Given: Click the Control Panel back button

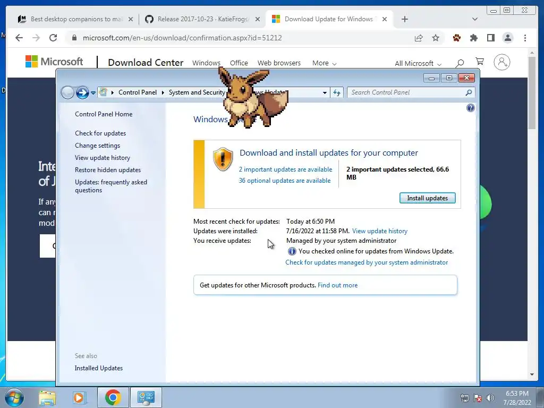Looking at the screenshot, I should coord(67,92).
